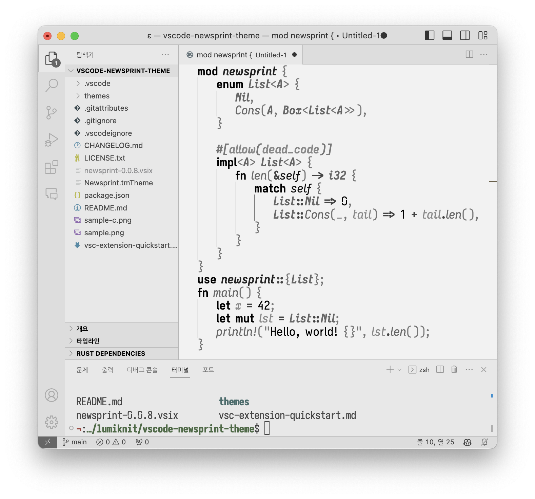Close the bottom panel
Screen dimensions: 535x499
point(484,369)
